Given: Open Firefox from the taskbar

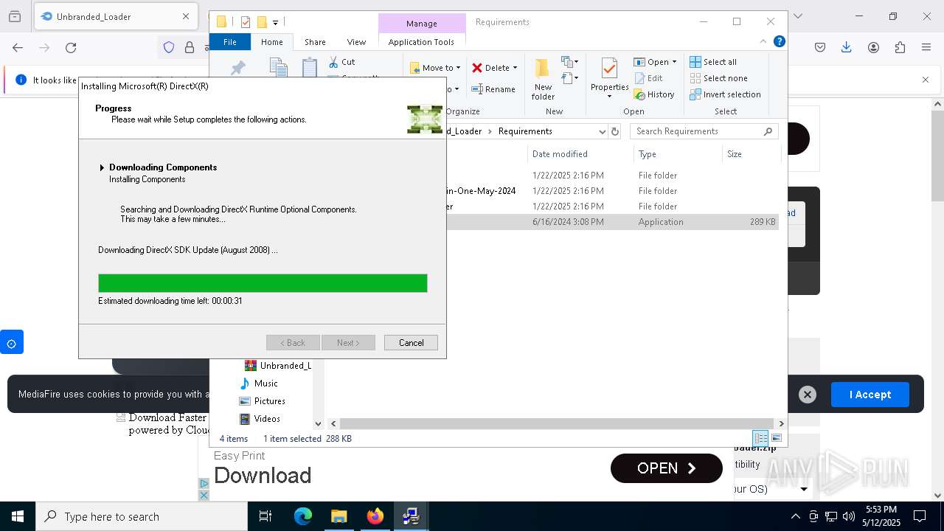Looking at the screenshot, I should coord(375,516).
